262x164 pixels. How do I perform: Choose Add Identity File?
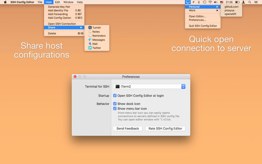click(64, 10)
